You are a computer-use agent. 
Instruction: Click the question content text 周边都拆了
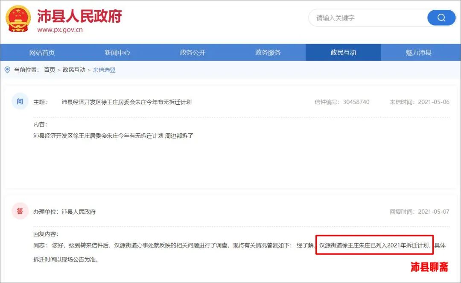tap(179, 136)
